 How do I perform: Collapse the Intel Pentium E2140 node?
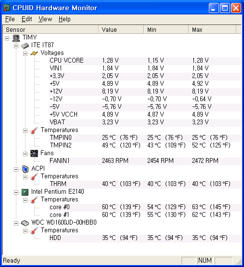16,192
